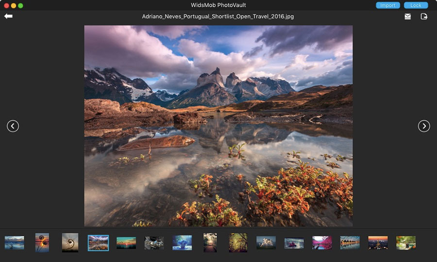This screenshot has width=437, height=262.
Task: Select the gray machinery thumbnail
Action: tap(154, 243)
